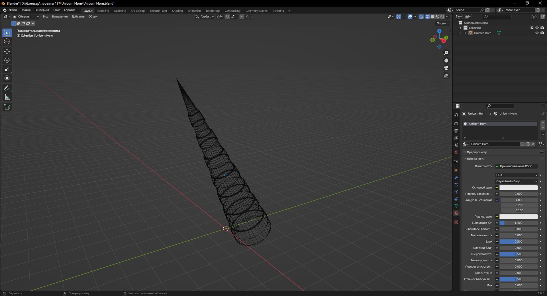Toggle X-ray mode in viewport header
Viewport: 547px width, 296px height.
(421, 17)
